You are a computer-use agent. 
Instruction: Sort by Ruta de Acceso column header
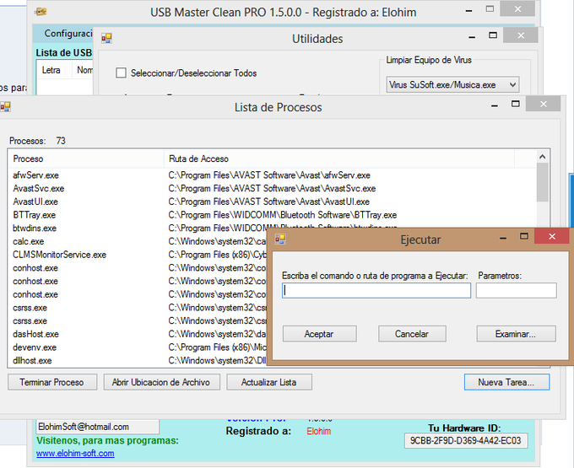pos(339,159)
